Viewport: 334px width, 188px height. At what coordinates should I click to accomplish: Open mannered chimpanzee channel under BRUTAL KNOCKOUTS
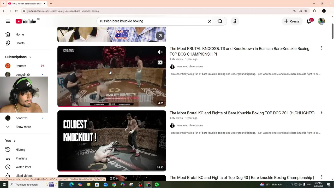click(189, 67)
